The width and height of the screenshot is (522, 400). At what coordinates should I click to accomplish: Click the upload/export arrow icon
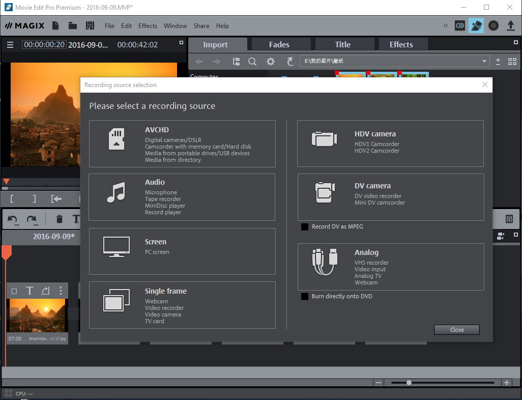coord(511,25)
